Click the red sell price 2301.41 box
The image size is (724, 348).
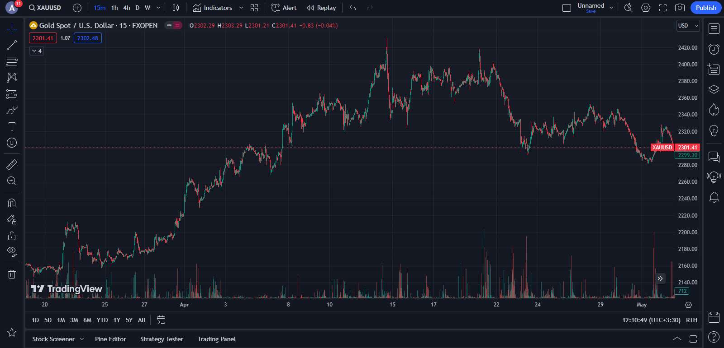pyautogui.click(x=43, y=38)
